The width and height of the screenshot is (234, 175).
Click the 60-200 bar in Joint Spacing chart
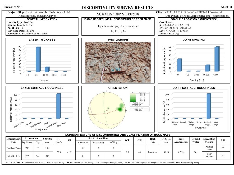pos(208,68)
